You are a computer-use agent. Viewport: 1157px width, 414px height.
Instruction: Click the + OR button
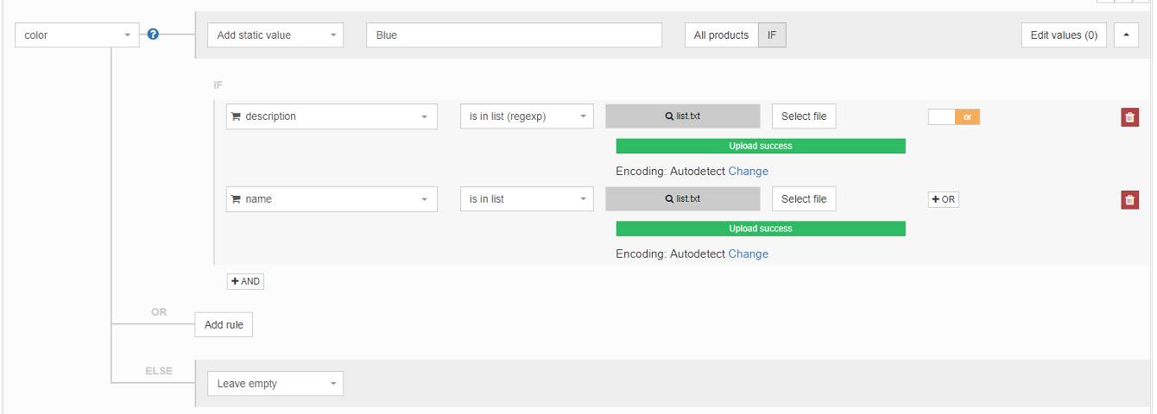click(944, 199)
